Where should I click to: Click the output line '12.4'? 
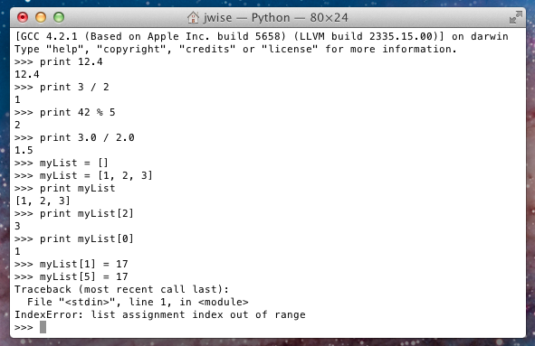(27, 74)
